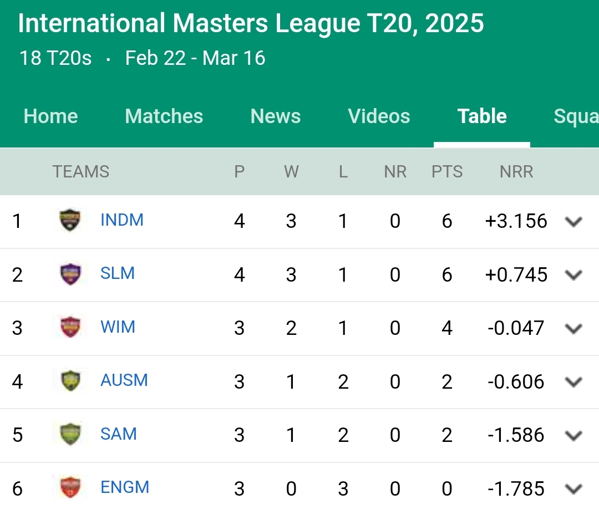This screenshot has width=599, height=509.
Task: Open the partially visible Squads tab
Action: pyautogui.click(x=576, y=117)
